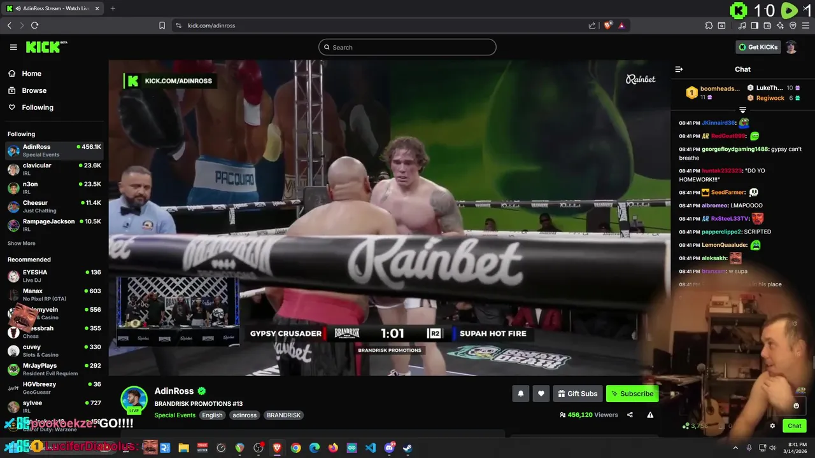Open the user profile avatar menu
The width and height of the screenshot is (815, 458).
coord(791,47)
